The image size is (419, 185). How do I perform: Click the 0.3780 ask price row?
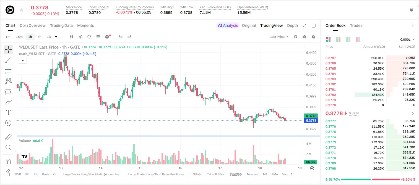coord(370,95)
